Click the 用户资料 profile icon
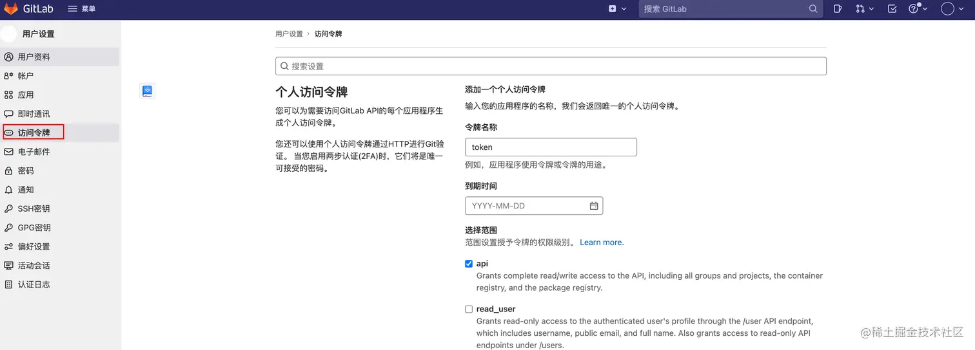This screenshot has width=975, height=350. 8,57
